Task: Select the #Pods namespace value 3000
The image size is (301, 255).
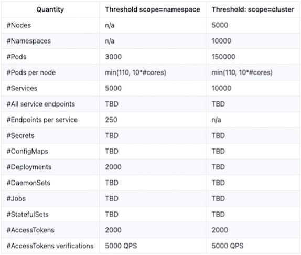Action: coord(113,57)
